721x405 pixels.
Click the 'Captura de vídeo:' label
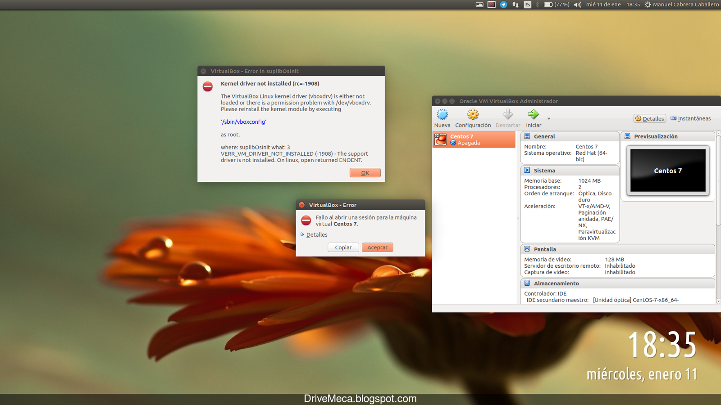547,272
